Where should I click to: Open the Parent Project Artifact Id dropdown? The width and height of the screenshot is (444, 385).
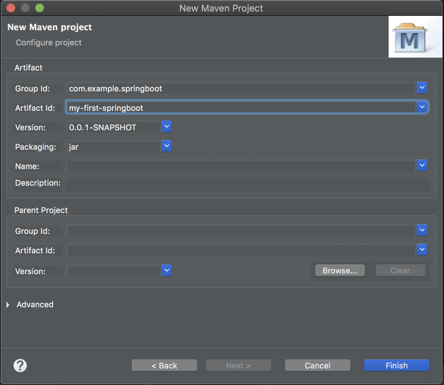coord(421,249)
